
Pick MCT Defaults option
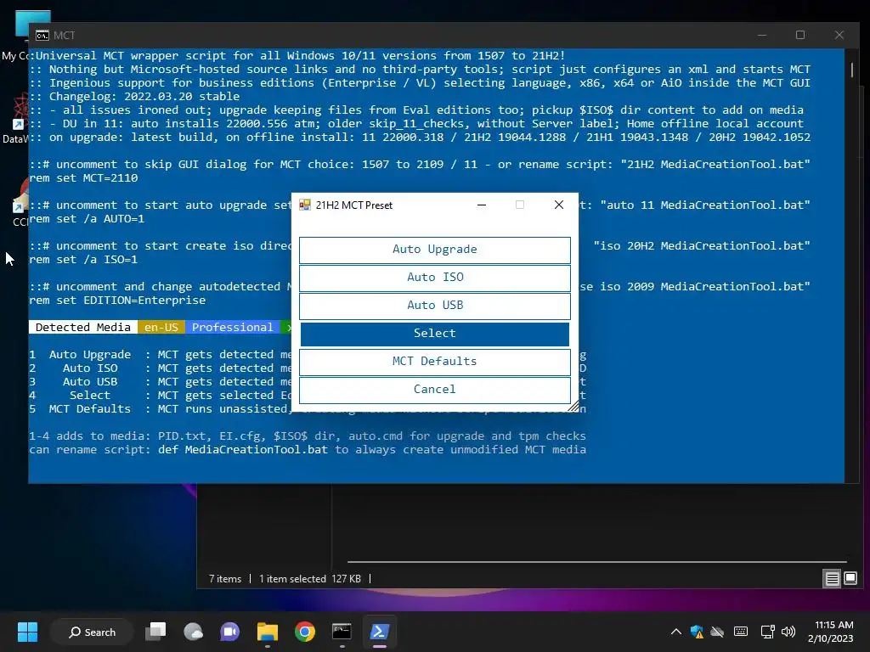(x=434, y=362)
